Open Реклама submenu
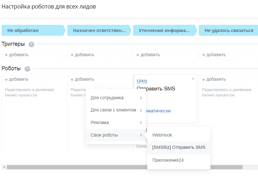Image resolution: width=258 pixels, height=178 pixels. (x=116, y=123)
